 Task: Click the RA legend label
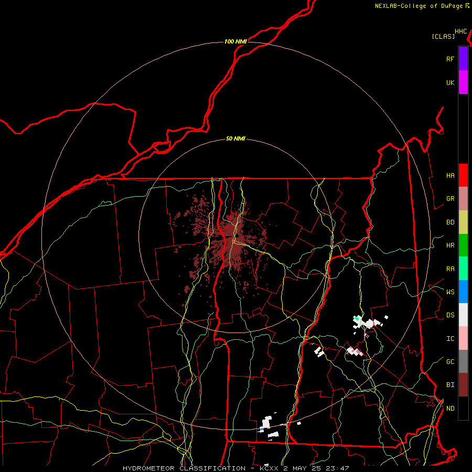pyautogui.click(x=450, y=269)
